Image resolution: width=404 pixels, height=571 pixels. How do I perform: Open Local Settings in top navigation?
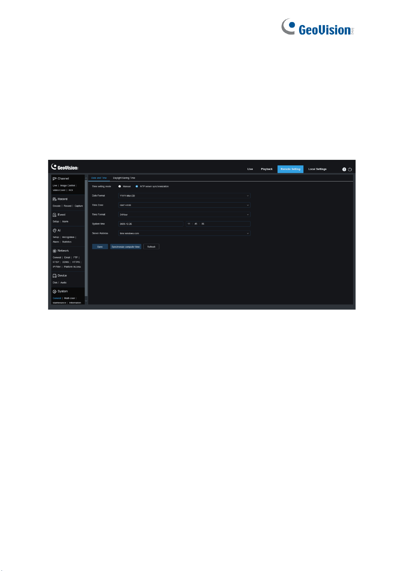[x=317, y=169]
